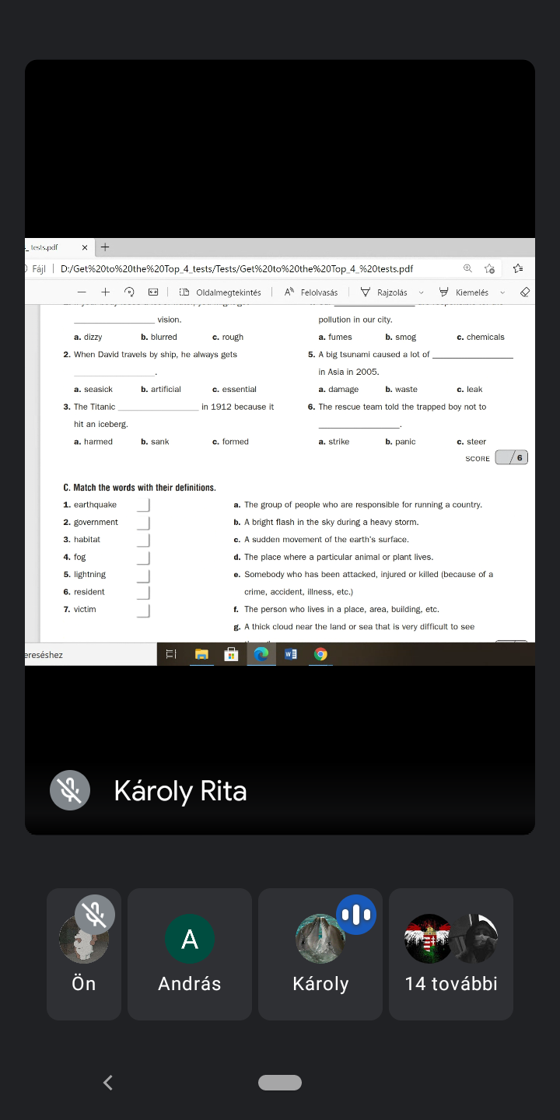Viewport: 560px width, 1120px height.
Task: Click the fit to width icon
Action: click(153, 292)
